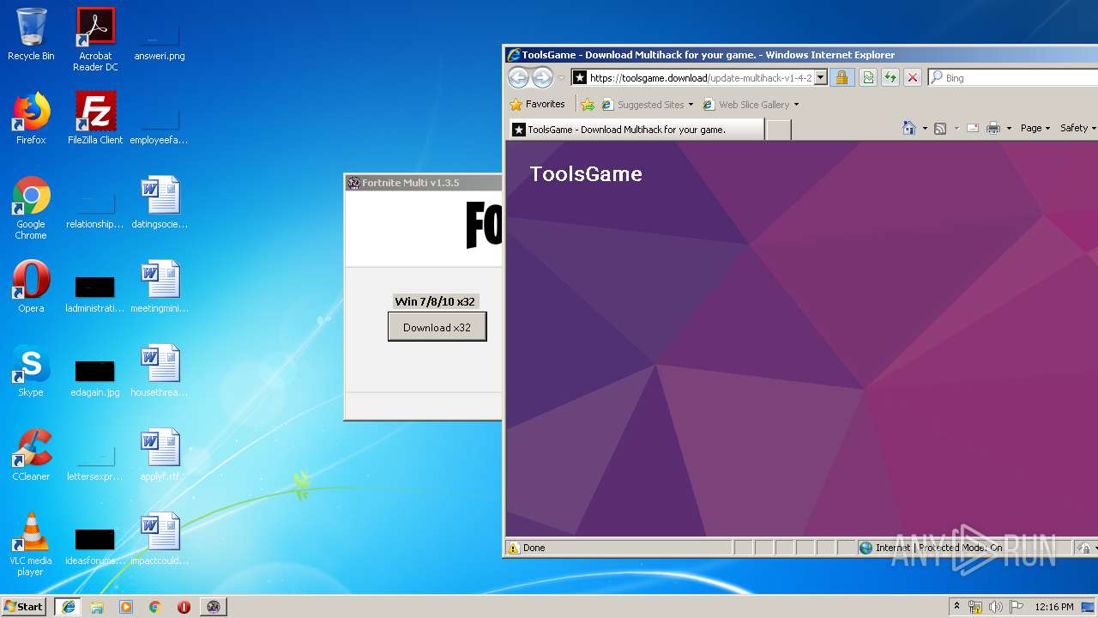Click the ToolsGame site title
The width and height of the screenshot is (1098, 618).
tap(586, 174)
